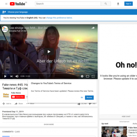The image size is (137, 137).
Task: Dismiss Terms dialog with Ok
Action: tap(82, 98)
